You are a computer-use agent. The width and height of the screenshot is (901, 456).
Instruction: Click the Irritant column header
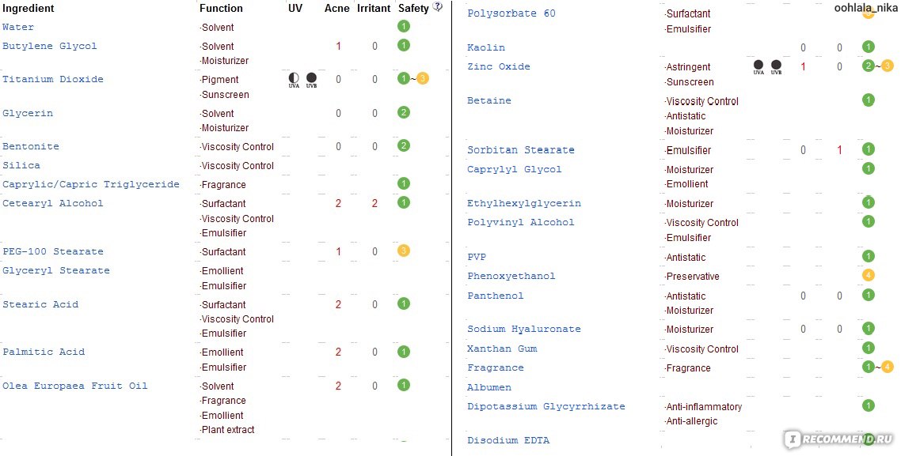[374, 8]
